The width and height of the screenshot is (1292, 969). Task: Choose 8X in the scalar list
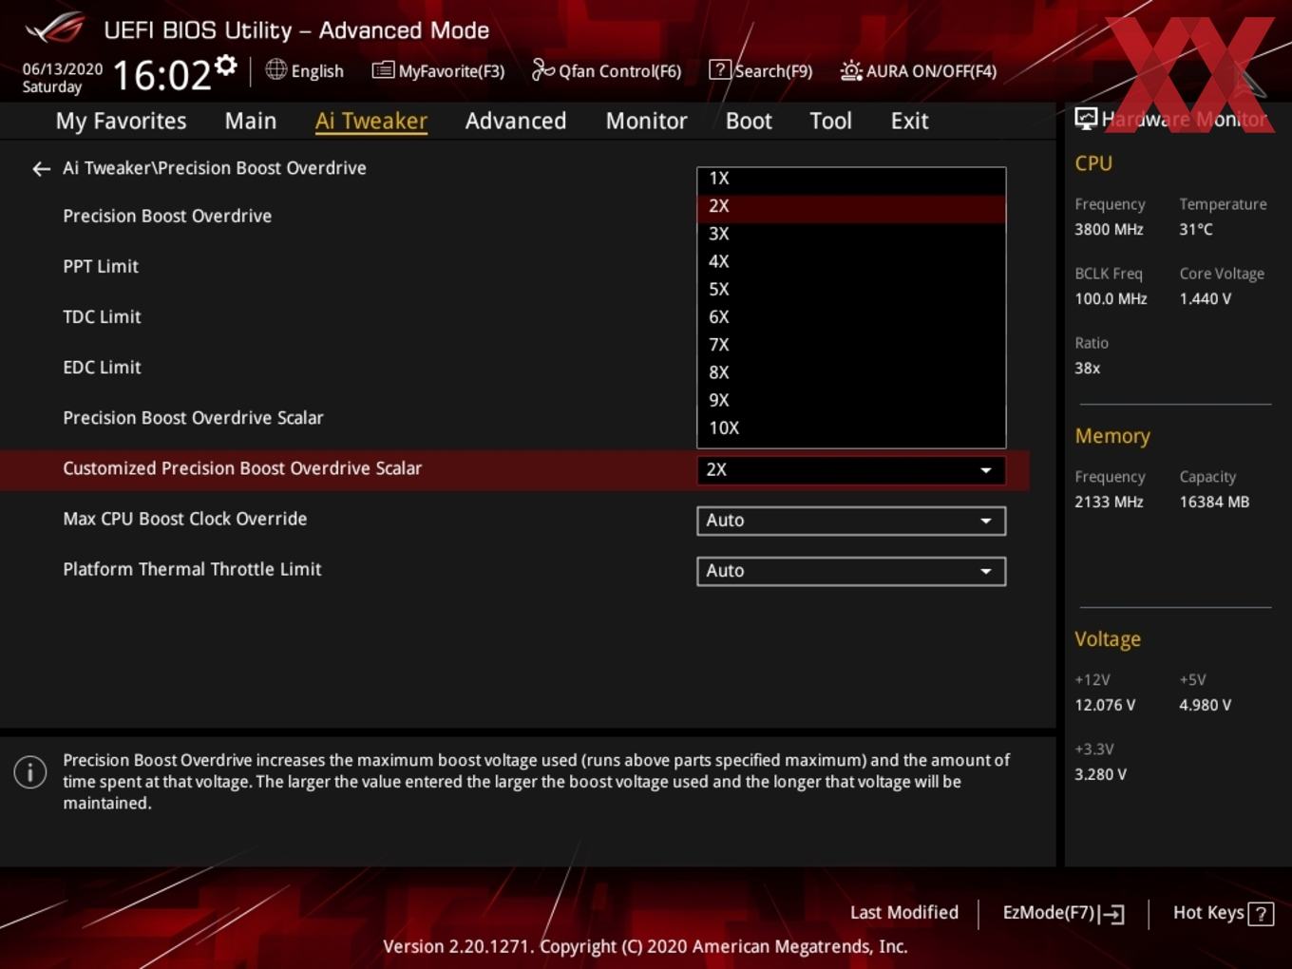pyautogui.click(x=851, y=372)
